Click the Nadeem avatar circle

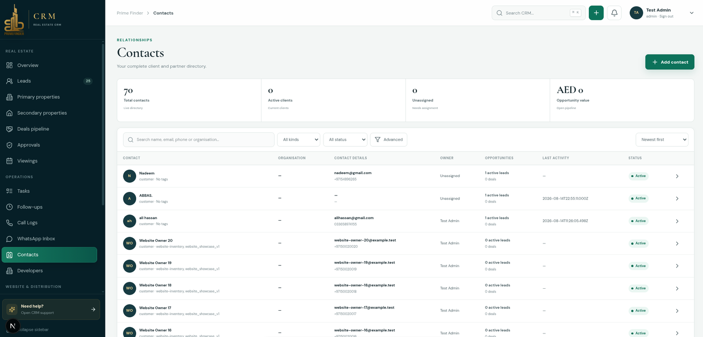(129, 176)
